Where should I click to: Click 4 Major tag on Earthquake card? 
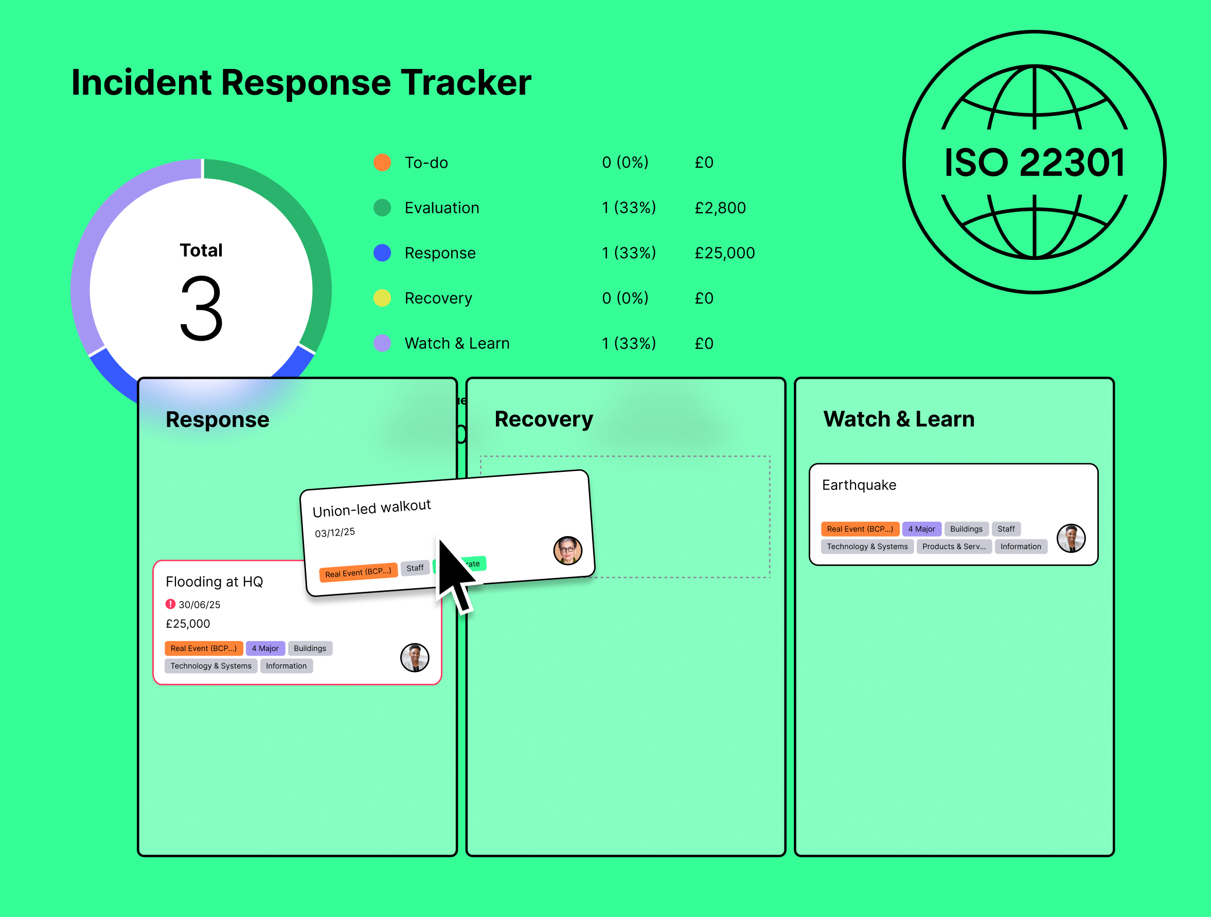921,529
